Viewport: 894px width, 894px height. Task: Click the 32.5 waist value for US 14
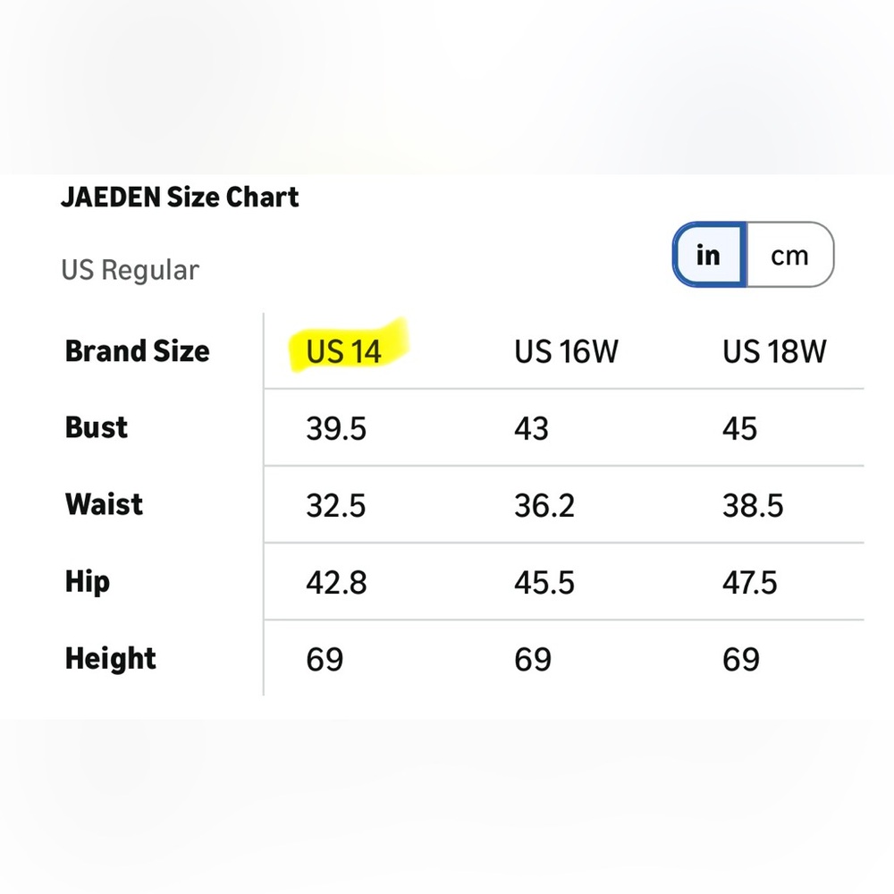[x=335, y=505]
